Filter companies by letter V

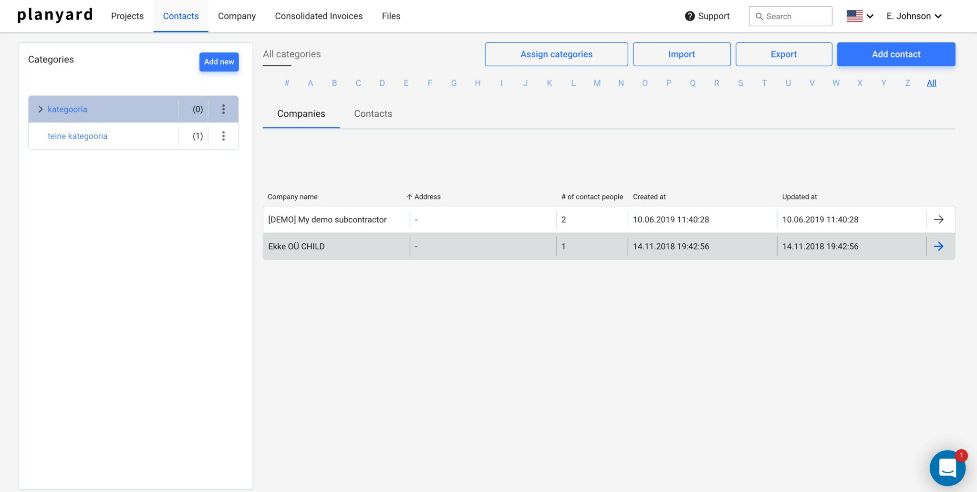tap(812, 83)
